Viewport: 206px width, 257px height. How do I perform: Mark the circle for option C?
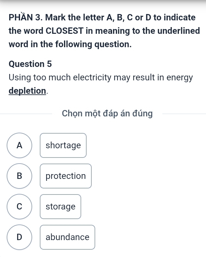pos(20,207)
